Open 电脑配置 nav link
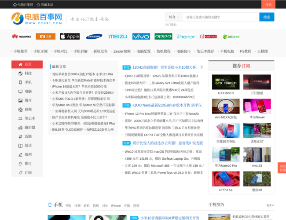 tap(143, 51)
